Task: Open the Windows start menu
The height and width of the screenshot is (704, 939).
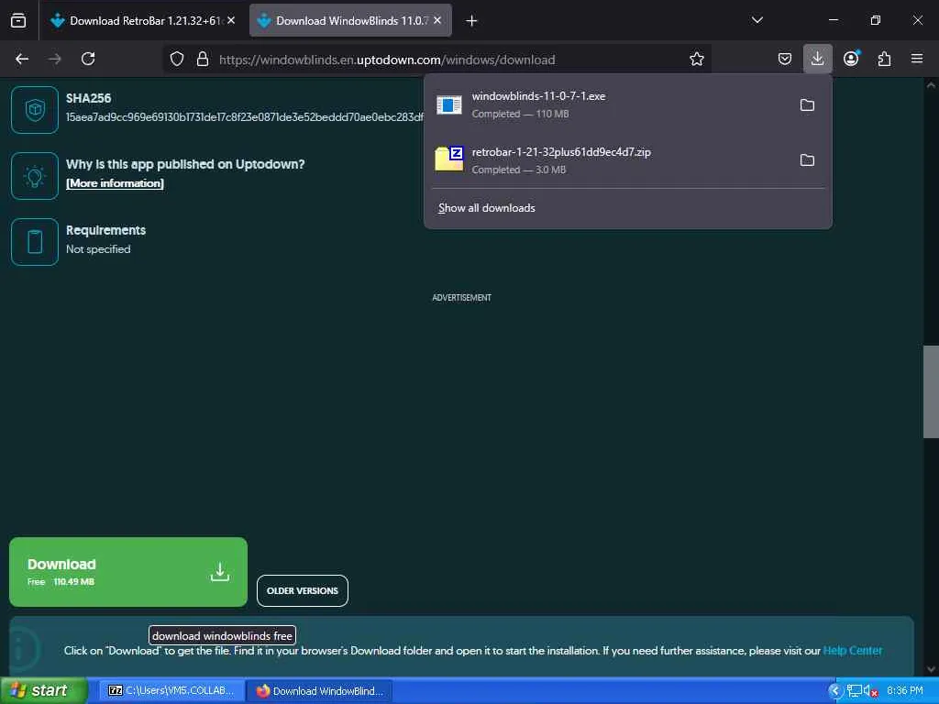Action: click(43, 690)
